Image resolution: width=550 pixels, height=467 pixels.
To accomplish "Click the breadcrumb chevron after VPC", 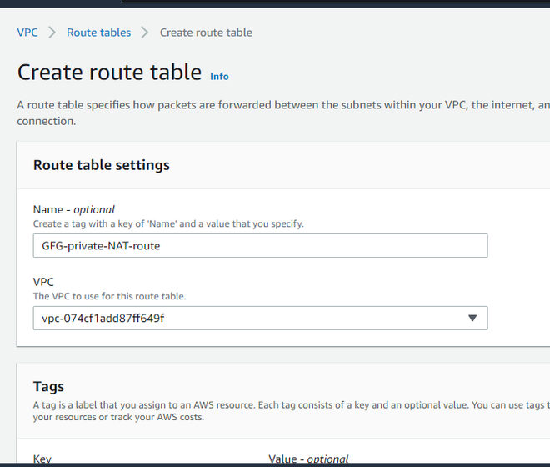I will tap(52, 33).
